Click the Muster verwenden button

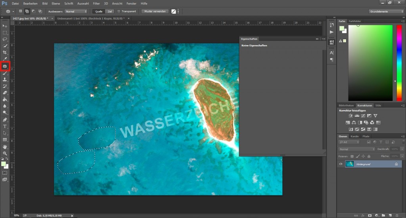pyautogui.click(x=155, y=11)
